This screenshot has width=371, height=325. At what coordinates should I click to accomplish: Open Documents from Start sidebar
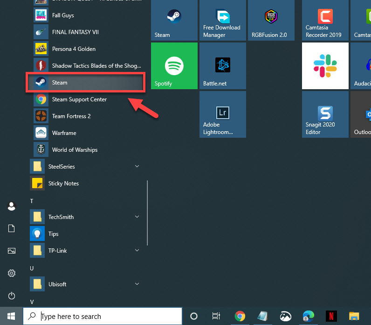[x=11, y=228]
